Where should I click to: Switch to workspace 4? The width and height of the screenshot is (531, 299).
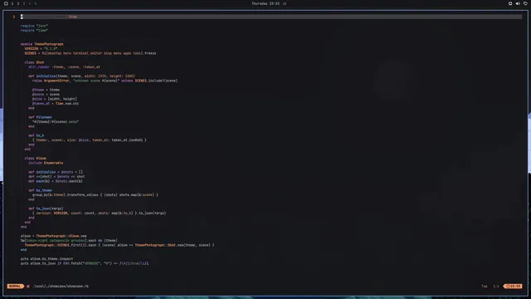coord(30,3)
